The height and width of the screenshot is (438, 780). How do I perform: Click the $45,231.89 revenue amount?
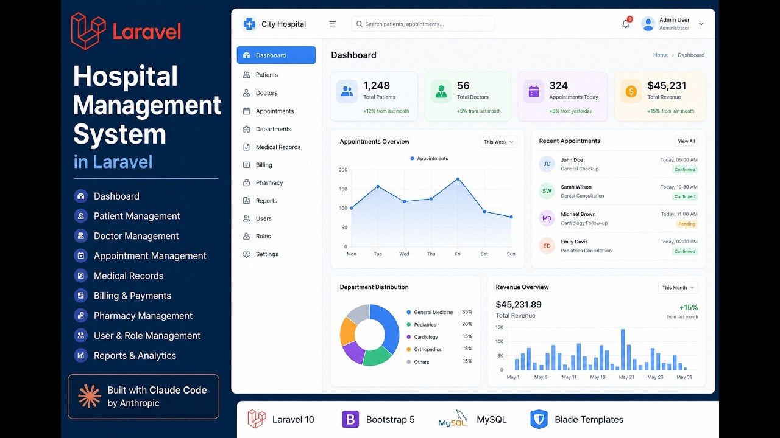(x=519, y=304)
